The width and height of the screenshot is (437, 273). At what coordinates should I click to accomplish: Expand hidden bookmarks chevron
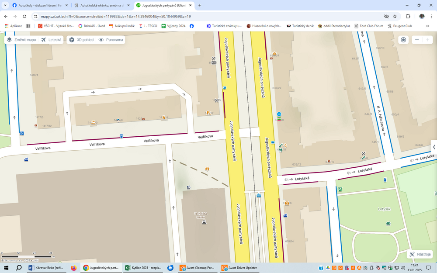(x=427, y=26)
